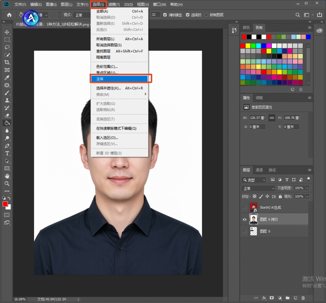
Task: Select the Eraser tool
Action: pos(7,116)
